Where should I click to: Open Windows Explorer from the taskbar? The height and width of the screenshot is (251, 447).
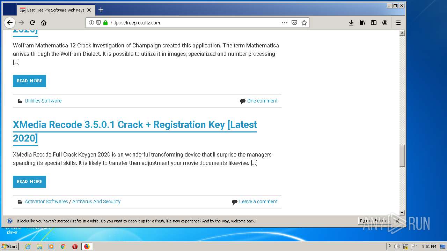tap(39, 246)
